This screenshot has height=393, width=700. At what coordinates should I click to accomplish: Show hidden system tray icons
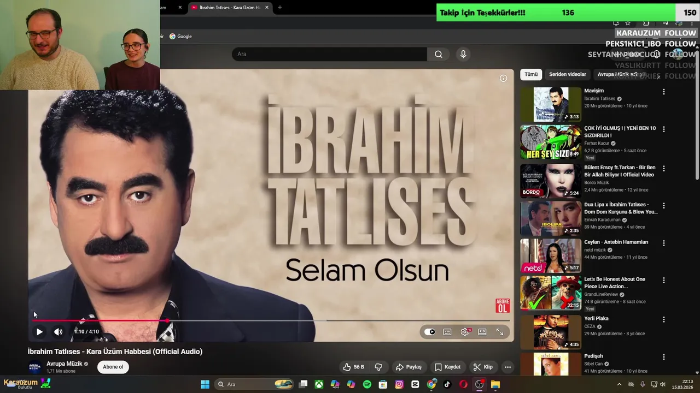619,384
